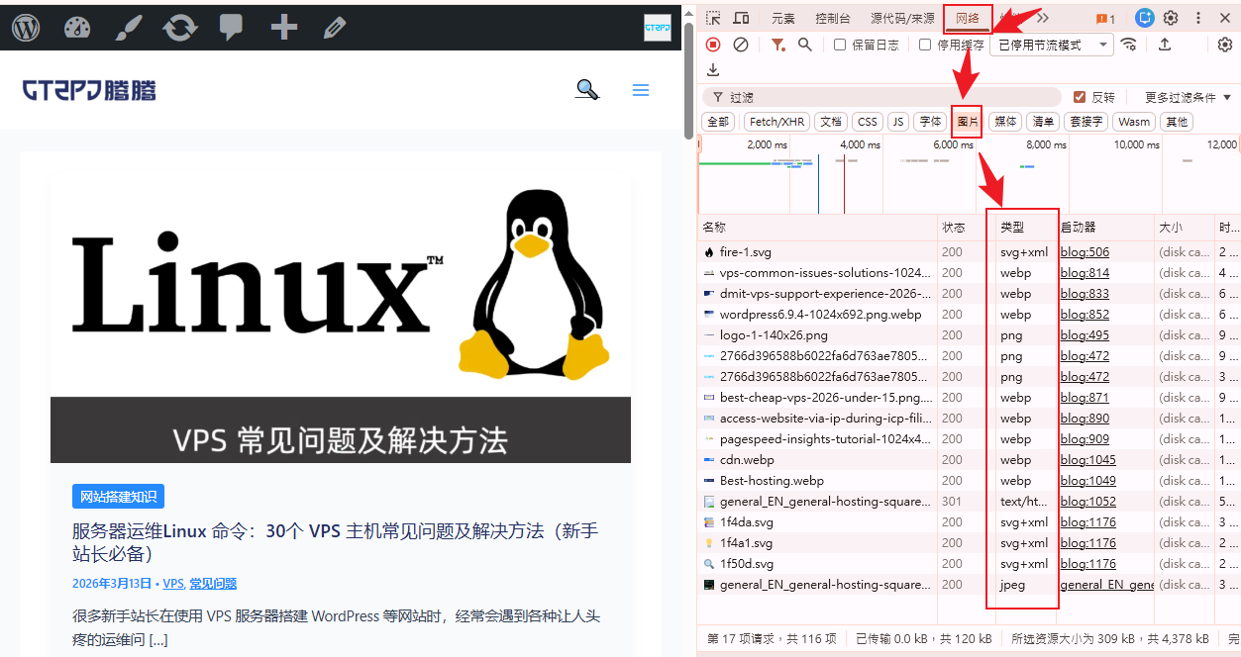This screenshot has height=657, width=1241.
Task: Open the WordPress logo menu
Action: click(26, 28)
